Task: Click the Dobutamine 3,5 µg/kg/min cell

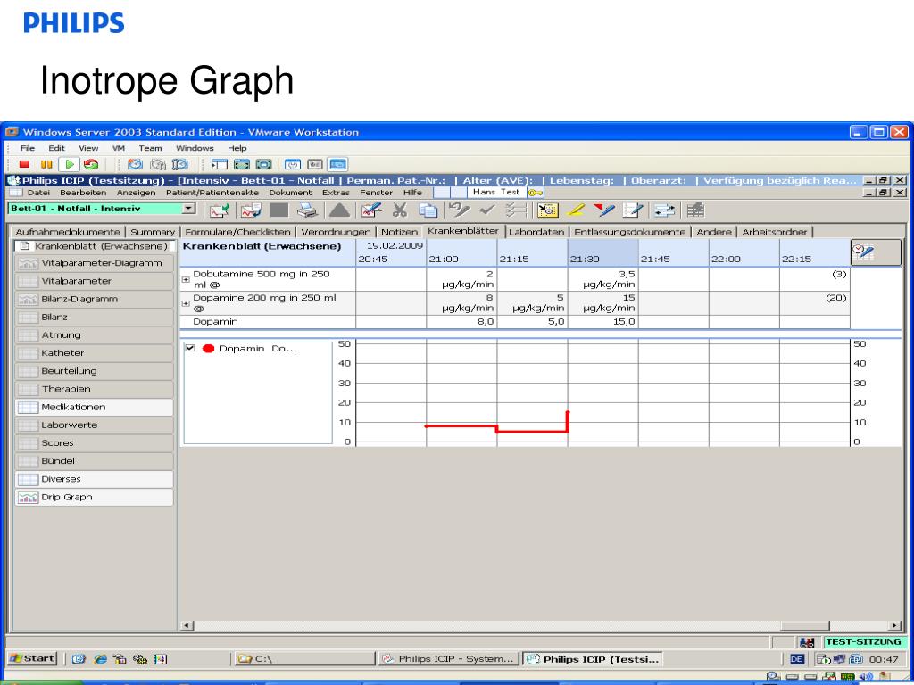Action: (602, 279)
